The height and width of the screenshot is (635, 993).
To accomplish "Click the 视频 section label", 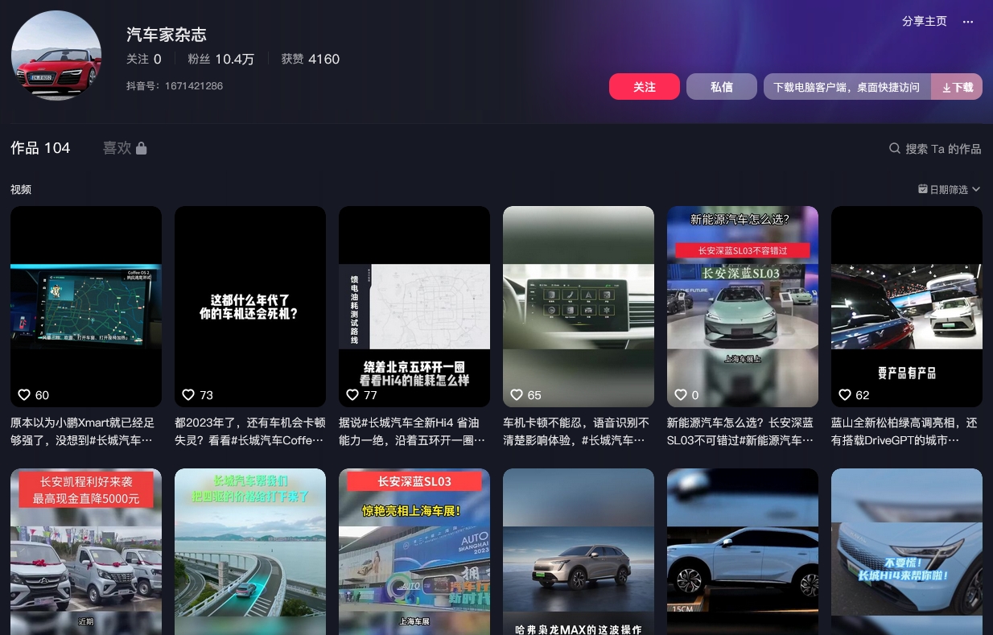I will tap(21, 189).
